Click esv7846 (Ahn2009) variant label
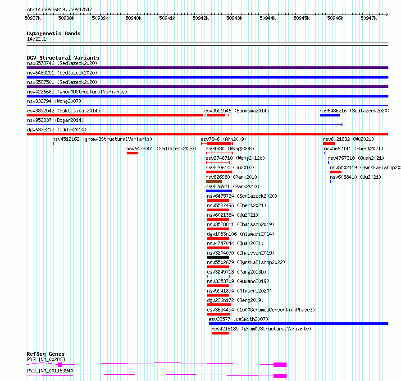 223,139
